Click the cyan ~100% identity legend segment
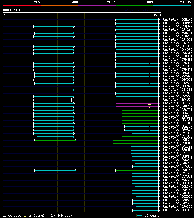Image resolution: width=194 pixels, height=218 pixels. click(x=172, y=5)
